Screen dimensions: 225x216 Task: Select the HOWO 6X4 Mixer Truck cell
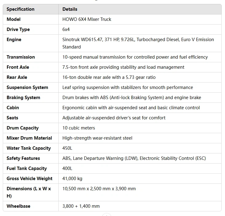pyautogui.click(x=87, y=19)
